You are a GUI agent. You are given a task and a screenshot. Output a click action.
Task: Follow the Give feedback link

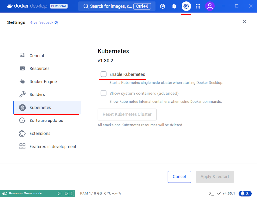[x=42, y=22]
